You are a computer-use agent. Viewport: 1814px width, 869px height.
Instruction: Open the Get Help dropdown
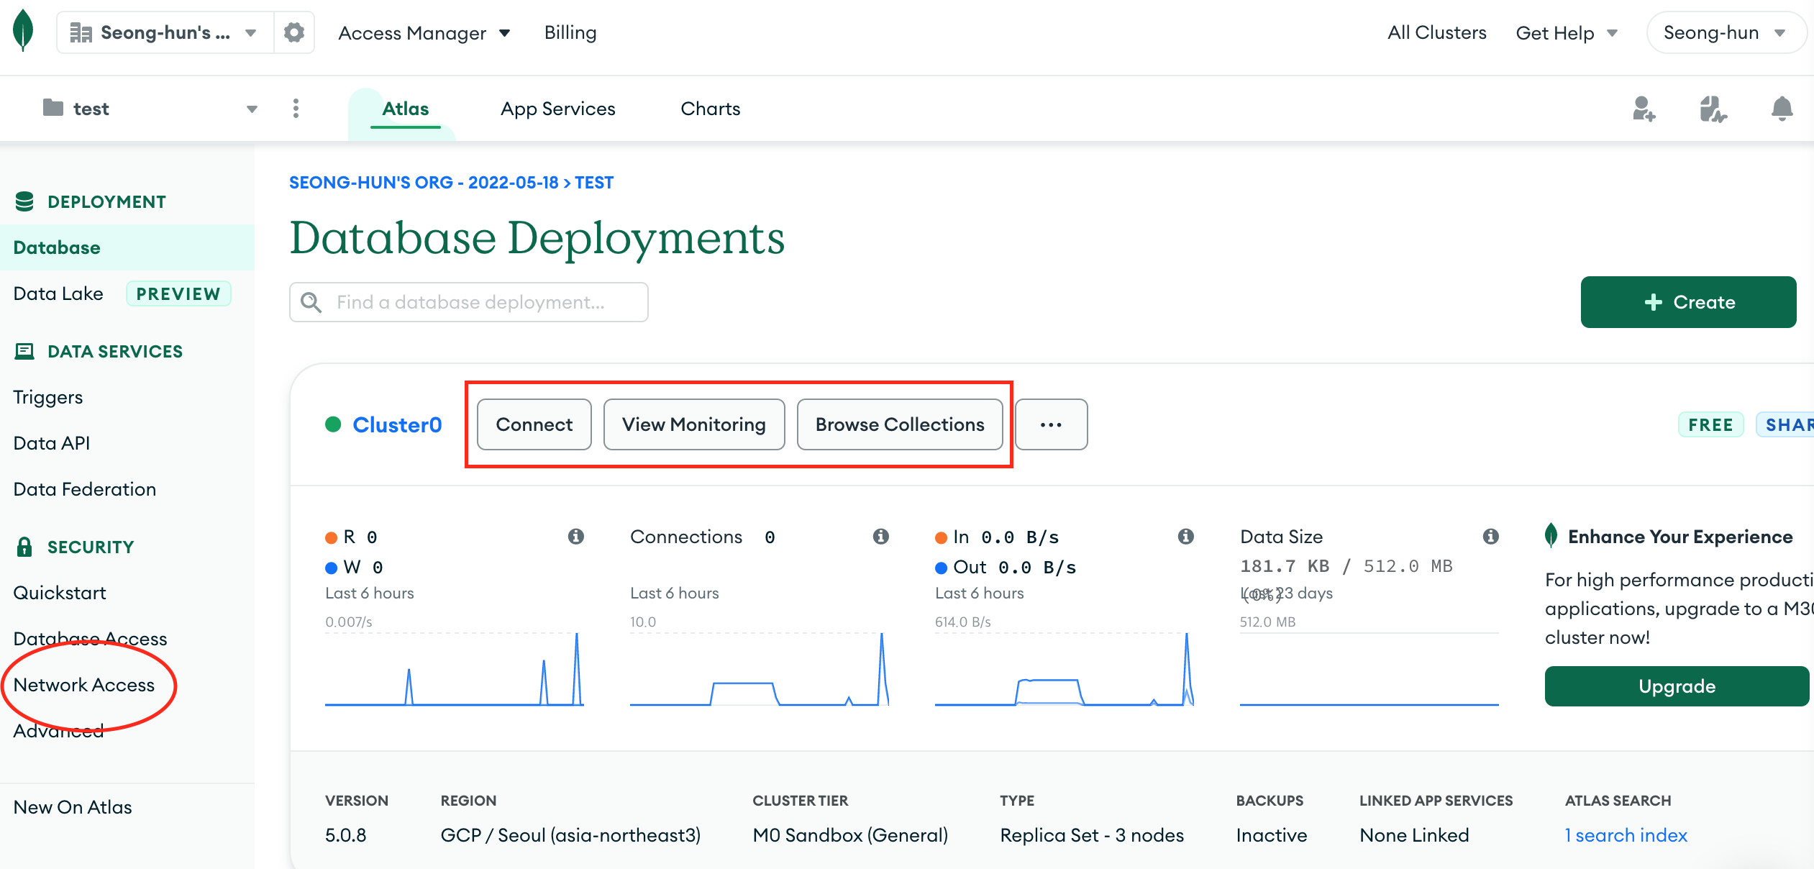[1566, 33]
